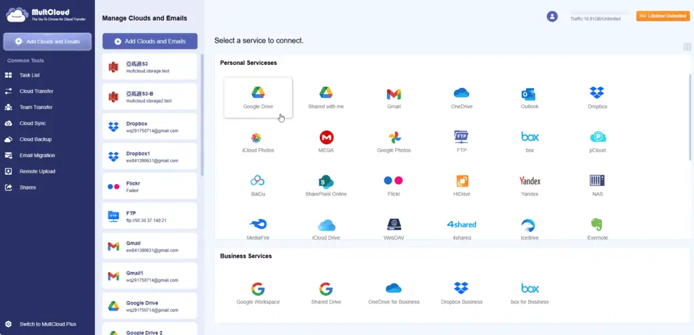This screenshot has height=335, width=694.
Task: Click the Lifetime Unlimited plan button
Action: point(663,16)
